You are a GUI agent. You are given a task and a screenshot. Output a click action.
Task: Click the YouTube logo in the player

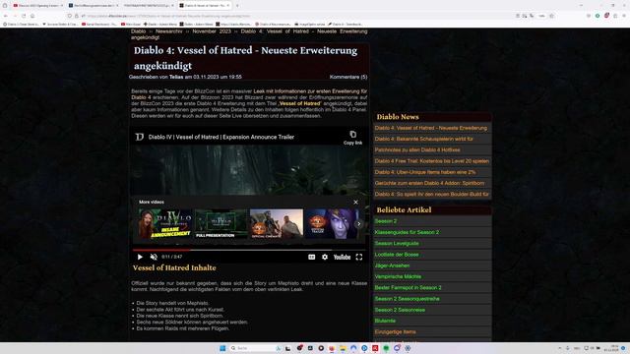click(x=342, y=257)
